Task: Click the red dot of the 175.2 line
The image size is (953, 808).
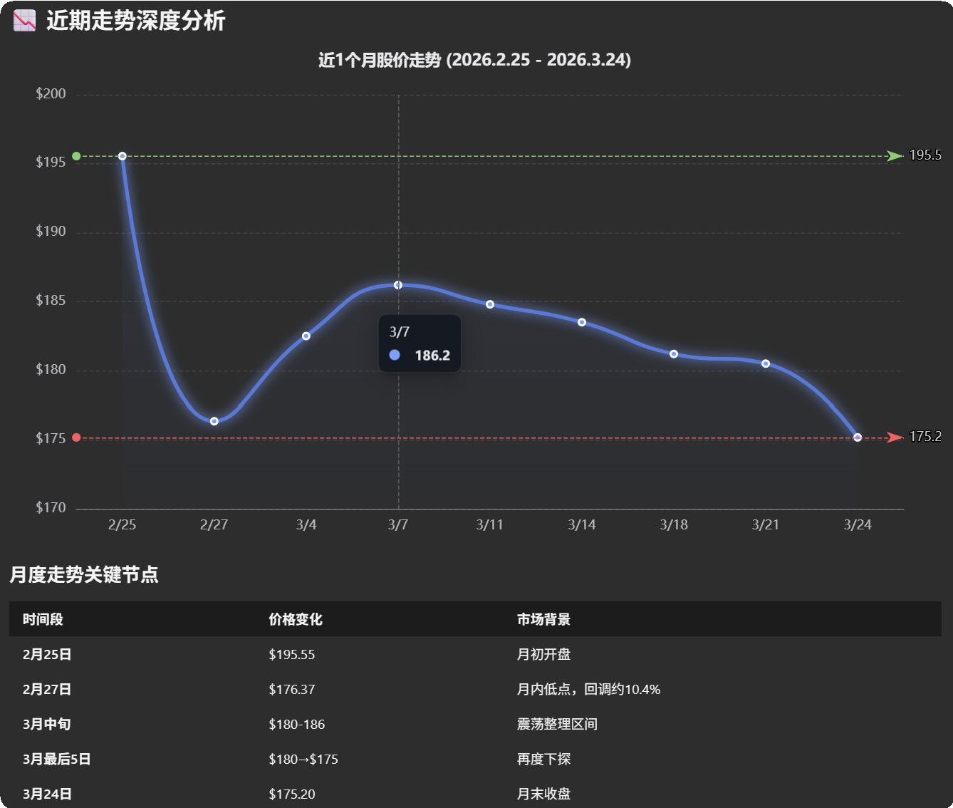Action: point(76,437)
